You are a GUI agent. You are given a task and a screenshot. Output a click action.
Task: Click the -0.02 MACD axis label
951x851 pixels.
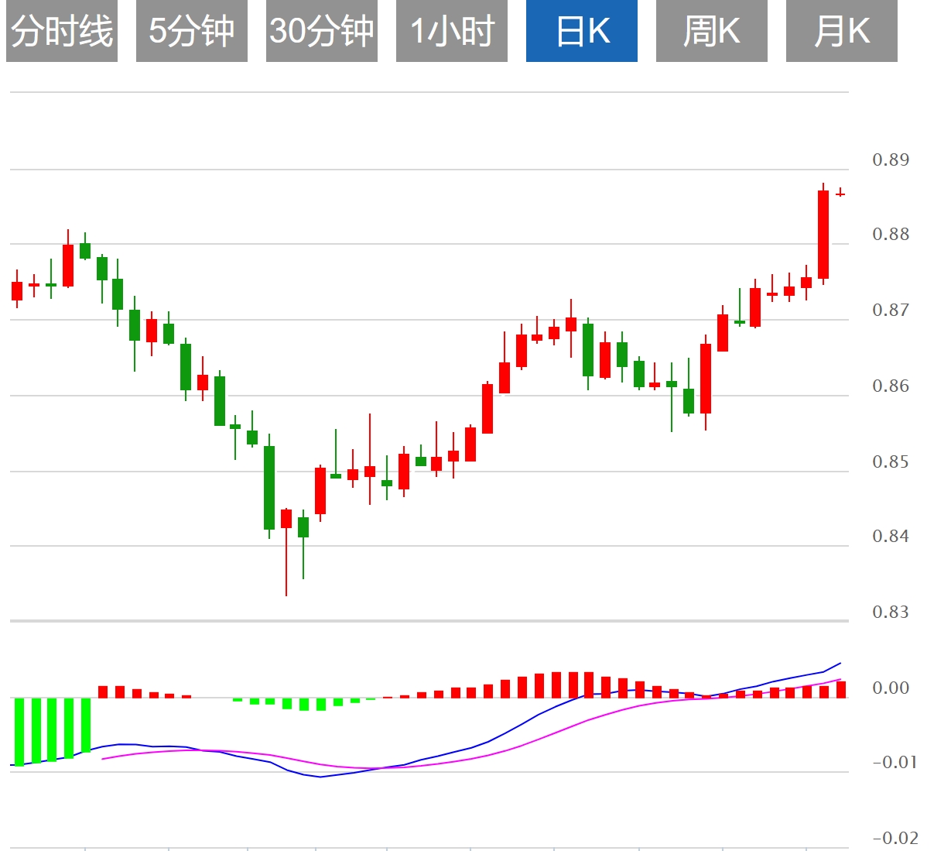(895, 838)
